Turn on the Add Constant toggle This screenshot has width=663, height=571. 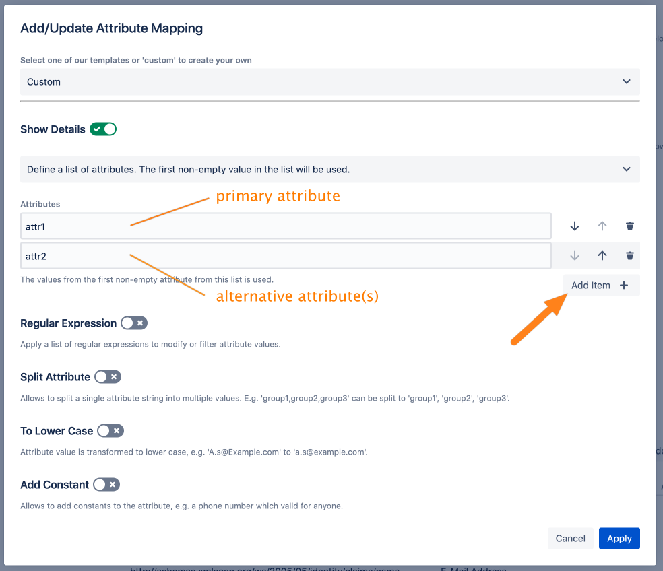coord(106,485)
